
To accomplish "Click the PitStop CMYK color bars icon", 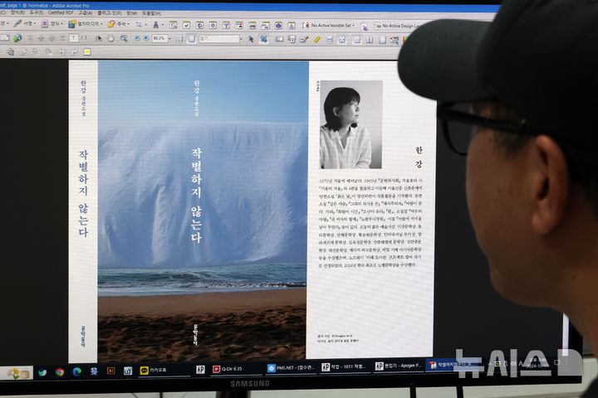I will tap(239, 26).
